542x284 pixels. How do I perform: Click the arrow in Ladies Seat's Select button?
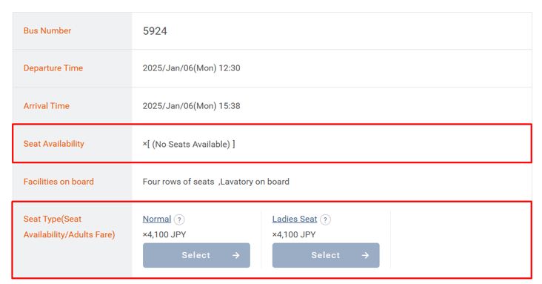(365, 255)
